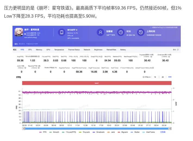The image size is (193, 141).
Task: Click blue link right of FPS threshold fields
Action: pos(170,77)
